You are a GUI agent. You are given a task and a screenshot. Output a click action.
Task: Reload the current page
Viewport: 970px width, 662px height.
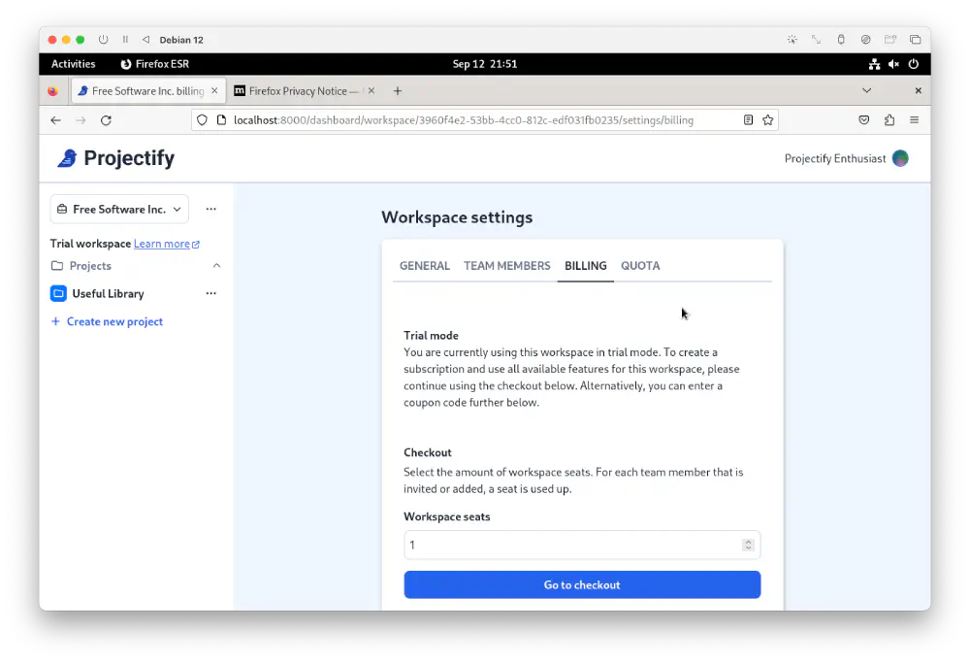pos(106,120)
